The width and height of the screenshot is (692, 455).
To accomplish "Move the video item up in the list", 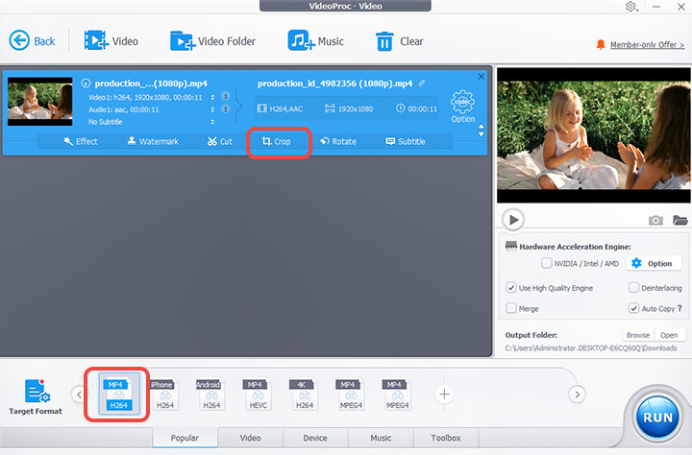I will point(482,127).
